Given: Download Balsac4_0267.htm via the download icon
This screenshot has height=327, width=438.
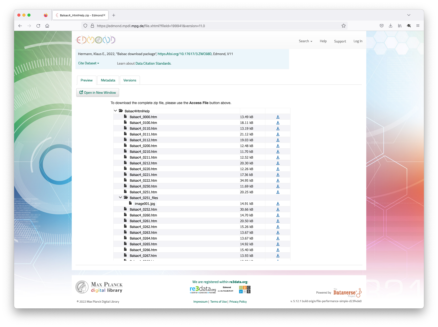Looking at the screenshot, I should [278, 255].
